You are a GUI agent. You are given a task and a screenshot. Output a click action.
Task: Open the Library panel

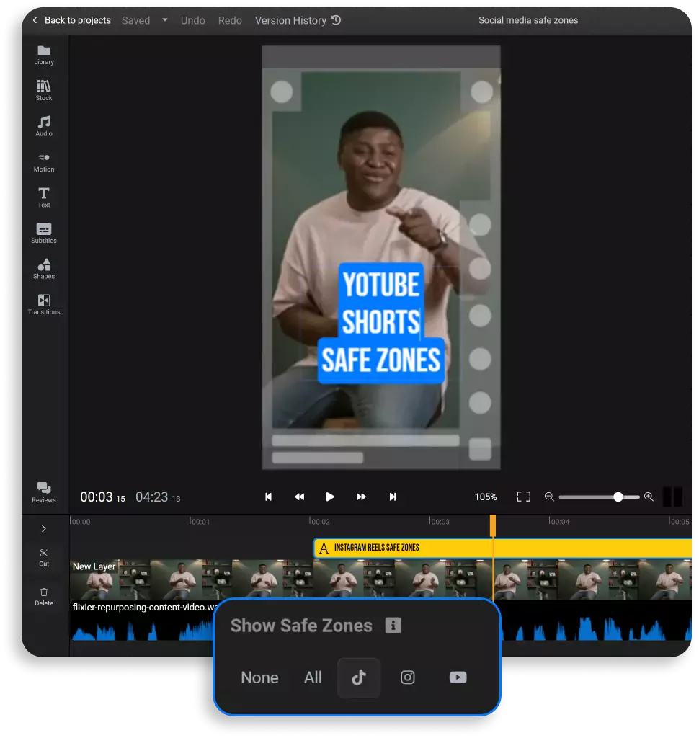coord(44,55)
